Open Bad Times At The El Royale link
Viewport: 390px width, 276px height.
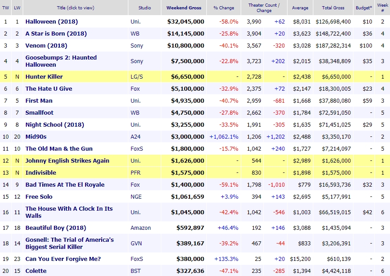pyautogui.click(x=65, y=185)
